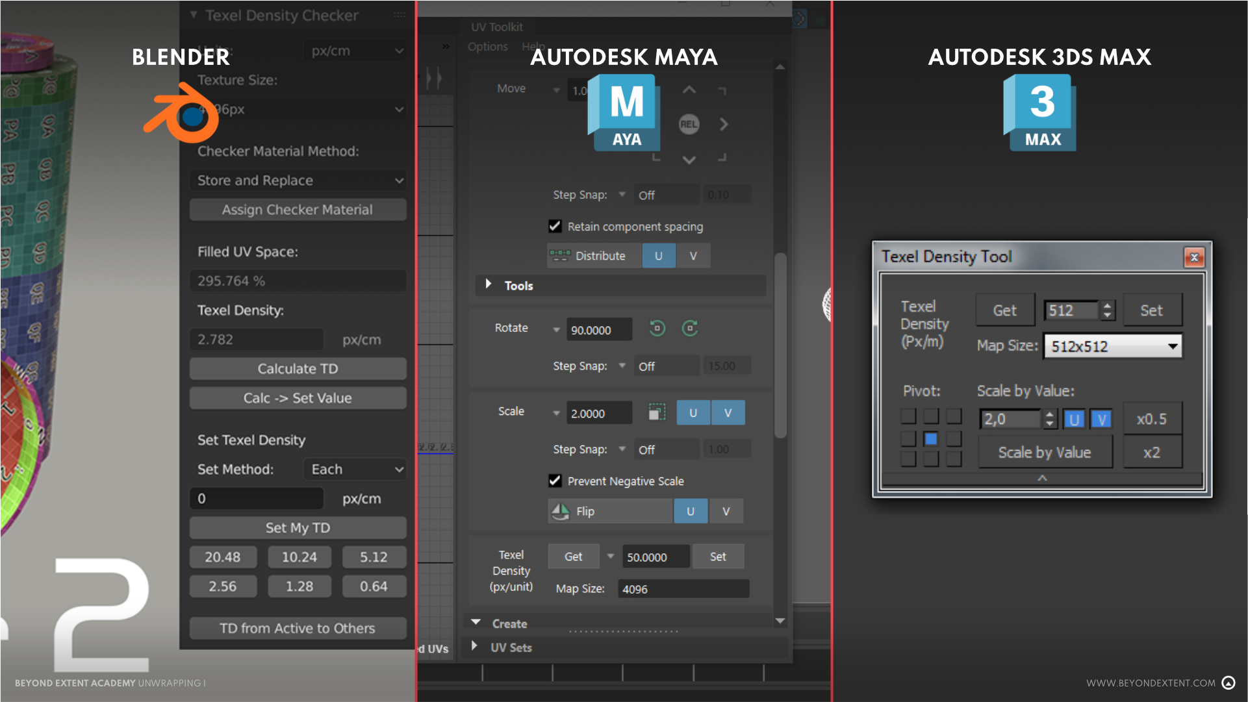Open the Help menu in UV Toolkit
This screenshot has height=702, width=1248.
pyautogui.click(x=533, y=47)
